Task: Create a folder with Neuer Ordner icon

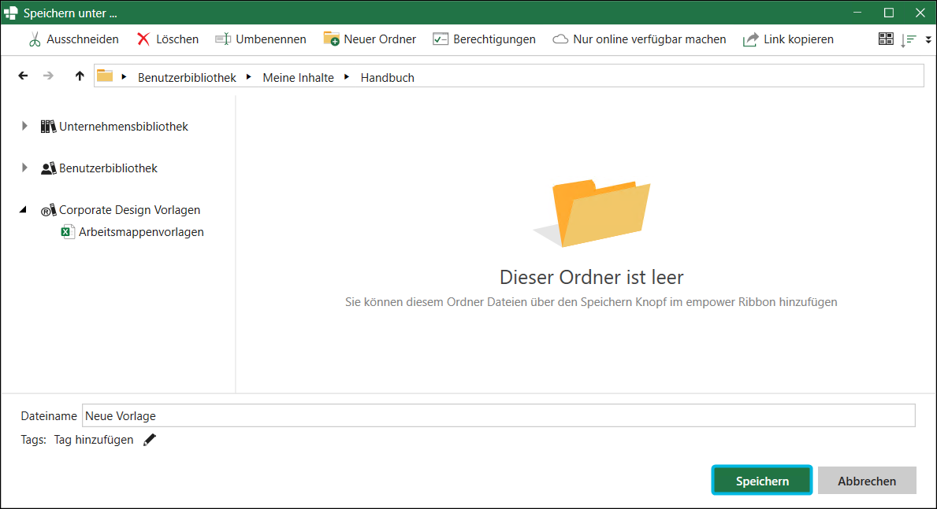Action: click(331, 39)
